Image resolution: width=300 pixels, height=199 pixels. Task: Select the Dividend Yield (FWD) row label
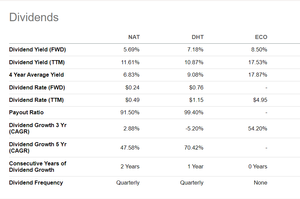pos(37,49)
